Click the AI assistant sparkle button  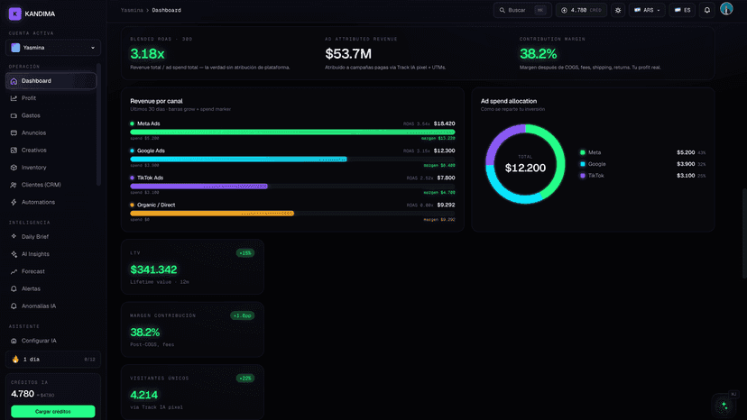(x=724, y=406)
